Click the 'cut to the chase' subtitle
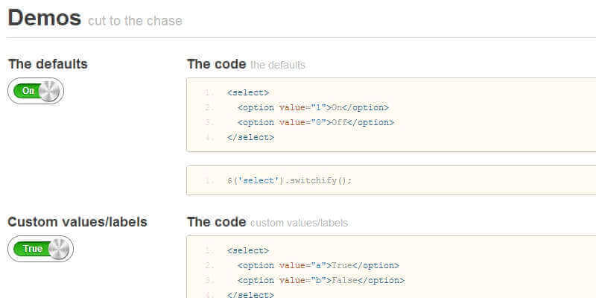This screenshot has width=596, height=298. [135, 21]
